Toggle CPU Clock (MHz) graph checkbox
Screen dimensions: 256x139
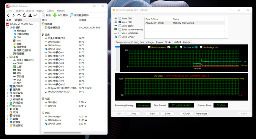149,47
